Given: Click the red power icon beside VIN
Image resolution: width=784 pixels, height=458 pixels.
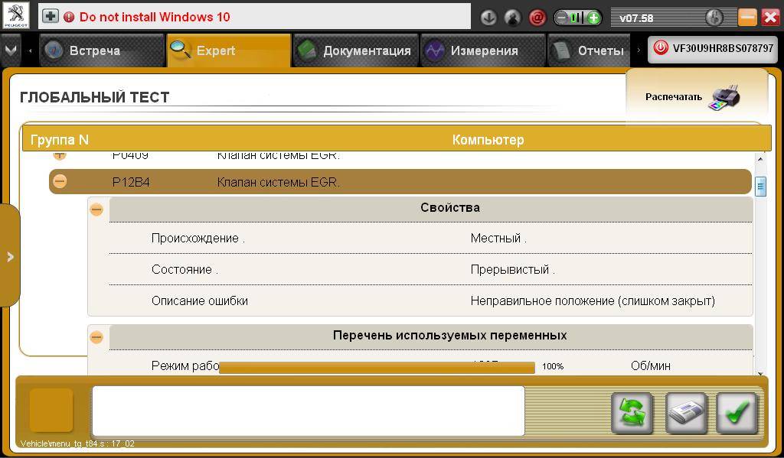Looking at the screenshot, I should click(661, 49).
